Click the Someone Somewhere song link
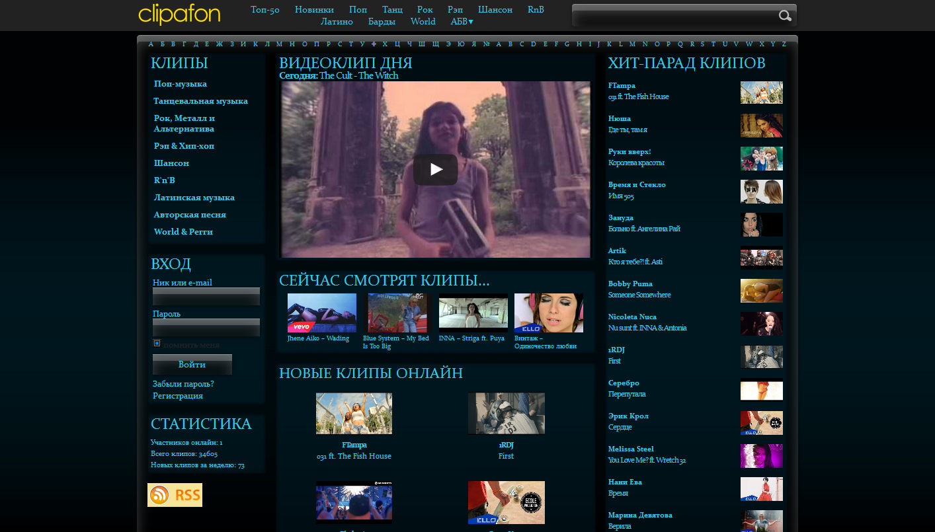935x532 pixels. pyautogui.click(x=639, y=295)
